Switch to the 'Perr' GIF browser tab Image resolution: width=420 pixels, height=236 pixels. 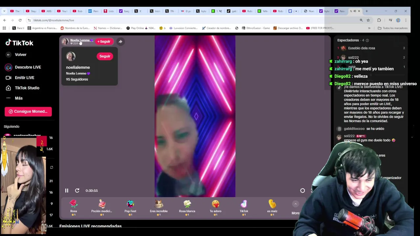click(94, 11)
